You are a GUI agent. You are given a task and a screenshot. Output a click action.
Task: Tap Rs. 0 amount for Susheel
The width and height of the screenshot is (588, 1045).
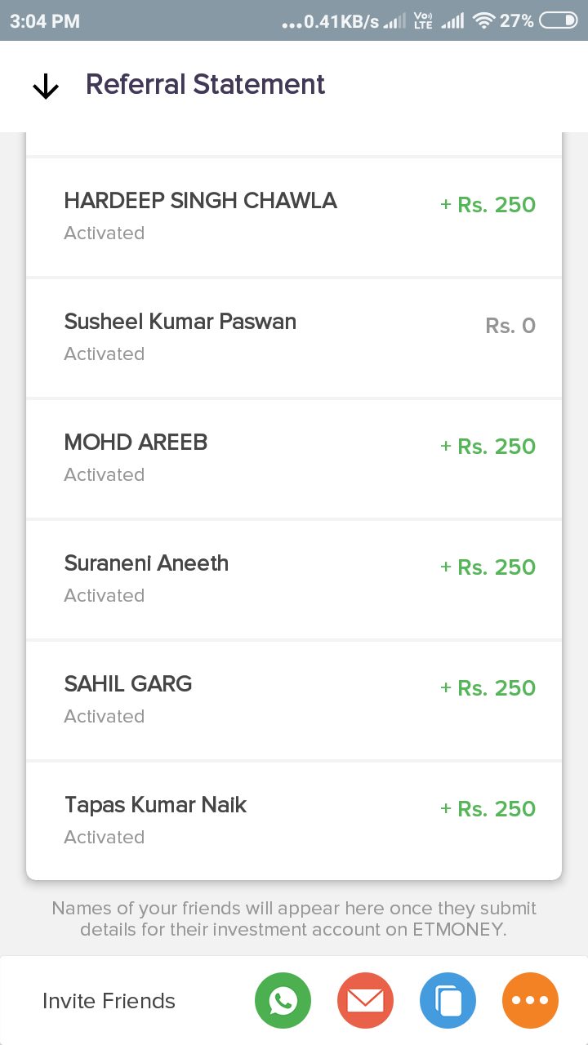pyautogui.click(x=510, y=326)
